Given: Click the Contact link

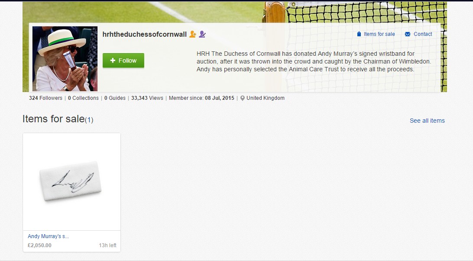Looking at the screenshot, I should 423,34.
